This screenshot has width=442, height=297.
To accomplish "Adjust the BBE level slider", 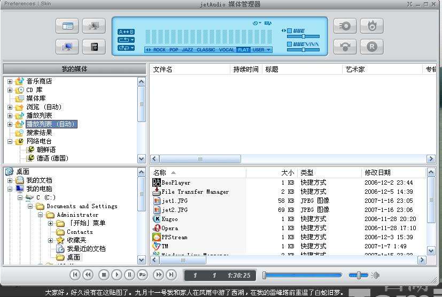I will (x=304, y=36).
